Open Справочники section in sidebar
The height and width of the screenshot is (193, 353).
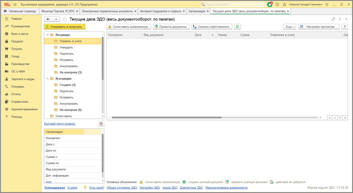click(20, 102)
